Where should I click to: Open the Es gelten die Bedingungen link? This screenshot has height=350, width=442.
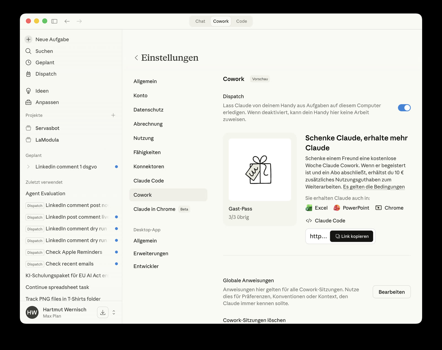[374, 187]
